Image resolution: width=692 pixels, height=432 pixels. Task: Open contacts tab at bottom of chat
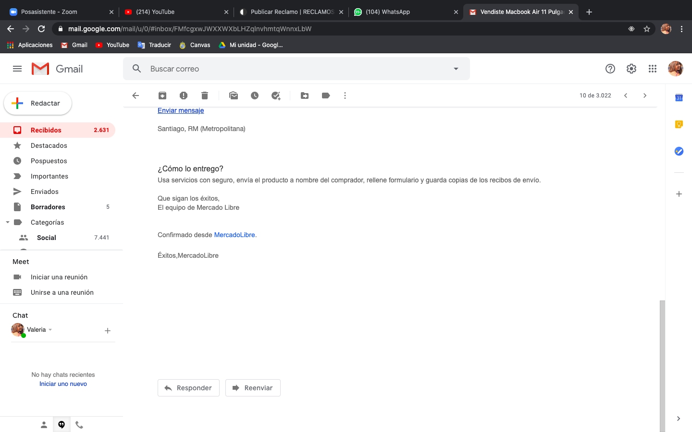[x=44, y=425]
